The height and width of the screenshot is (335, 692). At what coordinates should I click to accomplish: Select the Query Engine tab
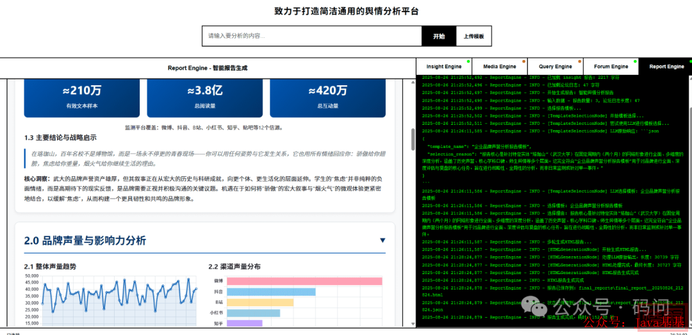[556, 67]
